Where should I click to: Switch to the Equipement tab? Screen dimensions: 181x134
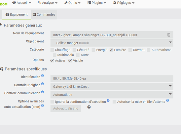click(16, 14)
